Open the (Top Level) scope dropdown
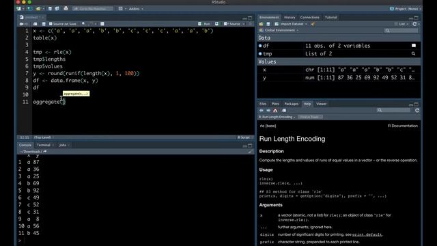The width and height of the screenshot is (437, 246). (44, 137)
